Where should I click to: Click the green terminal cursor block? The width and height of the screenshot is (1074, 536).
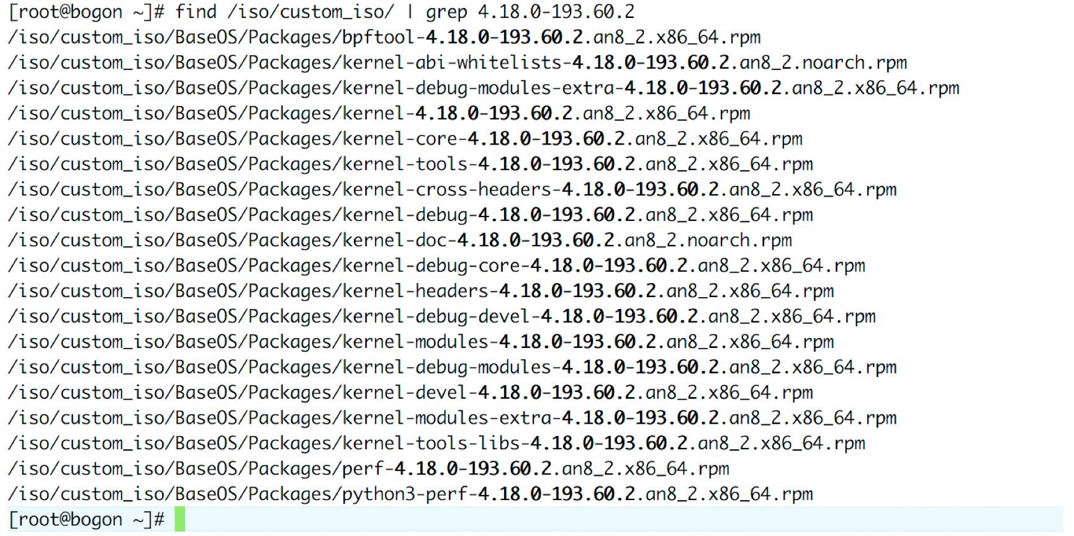pyautogui.click(x=180, y=519)
